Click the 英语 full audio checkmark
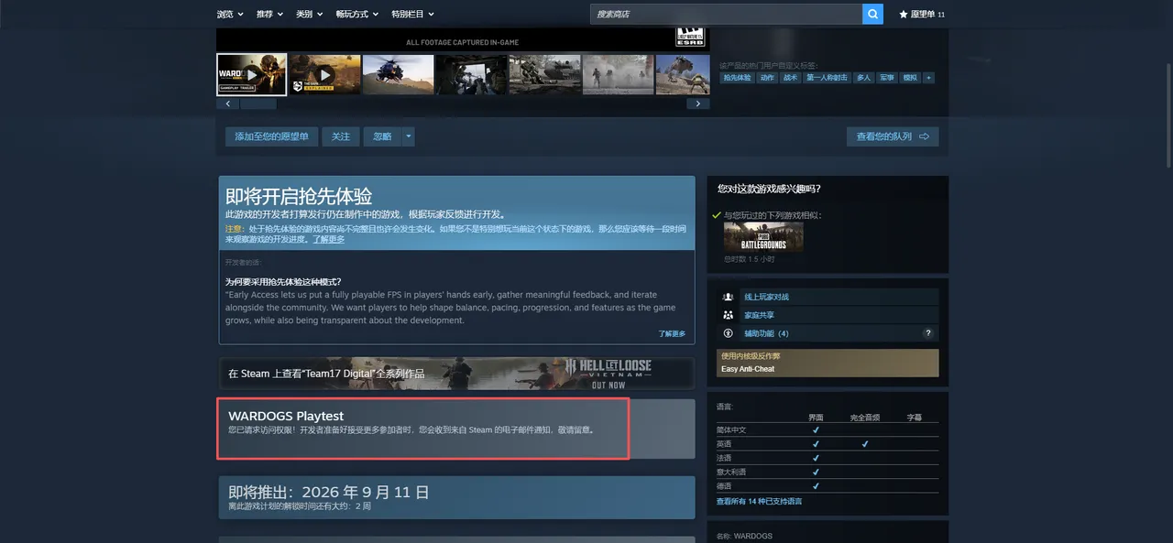Image resolution: width=1173 pixels, height=543 pixels. 865,444
